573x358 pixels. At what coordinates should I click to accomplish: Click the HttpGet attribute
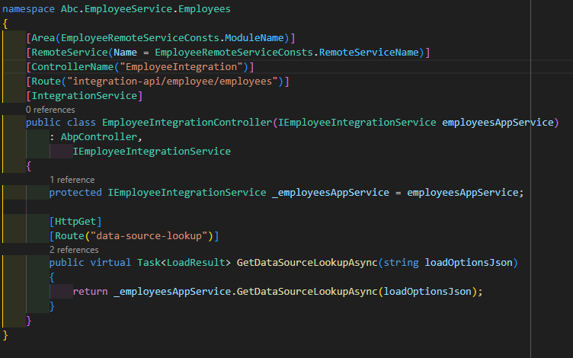pos(74,221)
